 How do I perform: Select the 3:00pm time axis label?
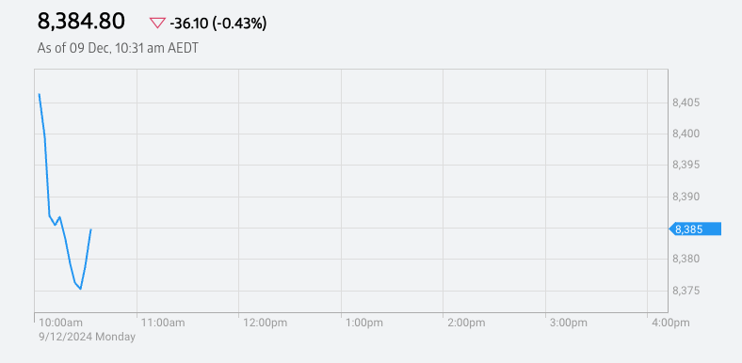pyautogui.click(x=569, y=323)
